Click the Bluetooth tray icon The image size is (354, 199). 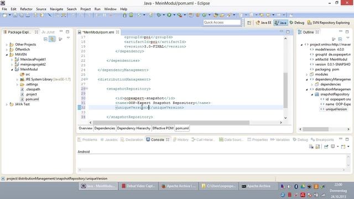tap(296, 186)
